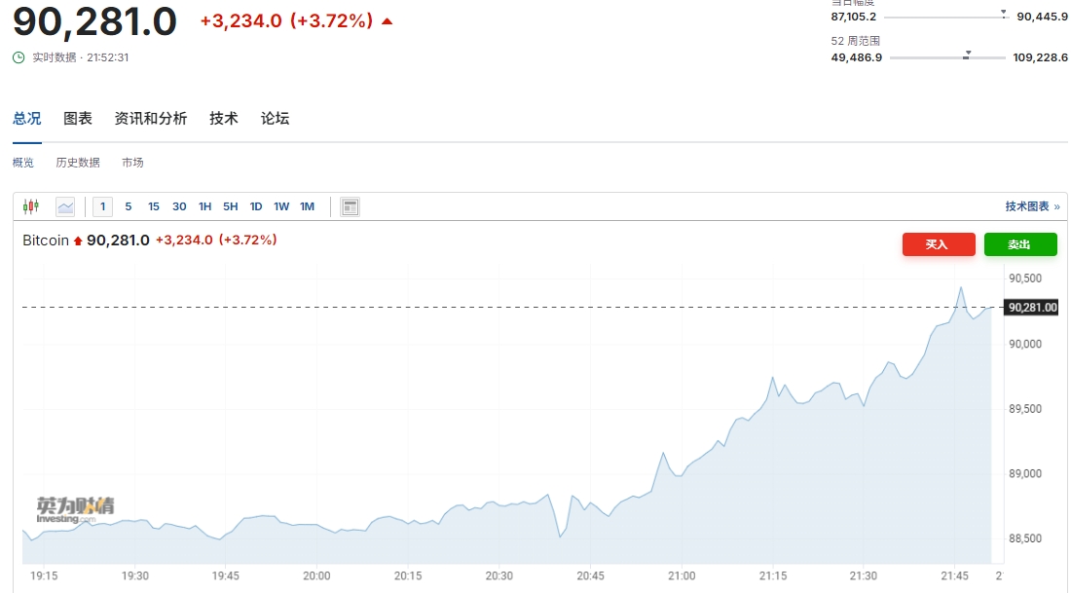Click the green 卖出 sell button
This screenshot has height=593, width=1071.
pyautogui.click(x=1020, y=244)
